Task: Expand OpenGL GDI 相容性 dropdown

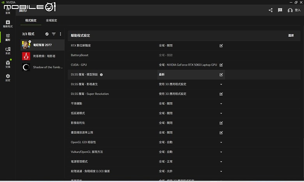Action: pos(221,142)
